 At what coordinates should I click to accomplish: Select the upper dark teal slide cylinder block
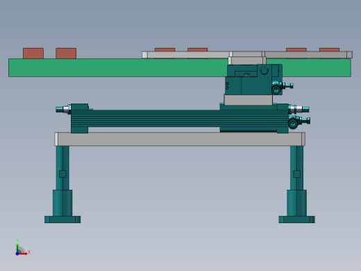pyautogui.click(x=253, y=79)
